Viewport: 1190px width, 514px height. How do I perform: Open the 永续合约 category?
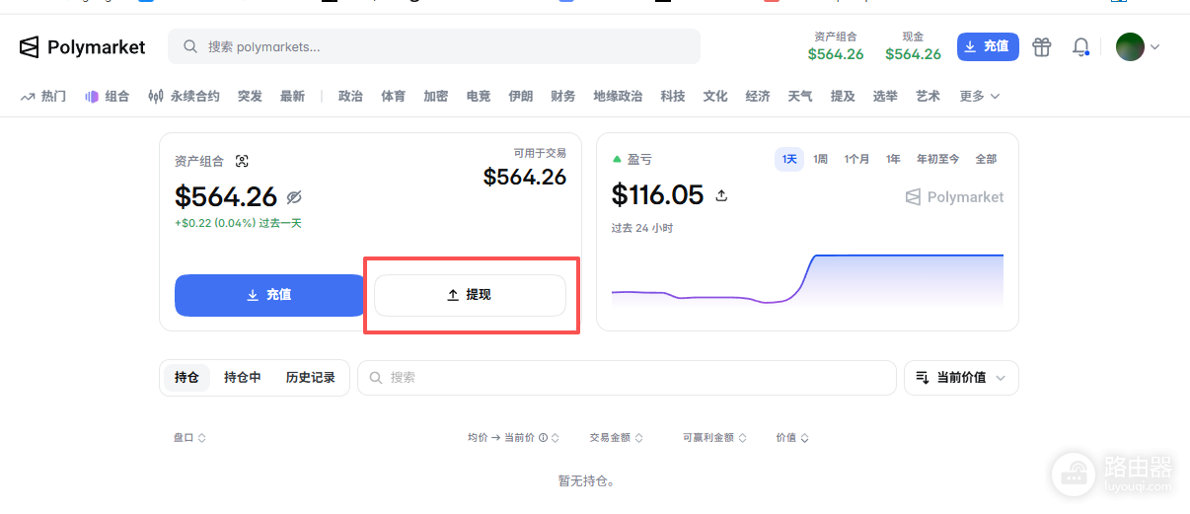[184, 97]
